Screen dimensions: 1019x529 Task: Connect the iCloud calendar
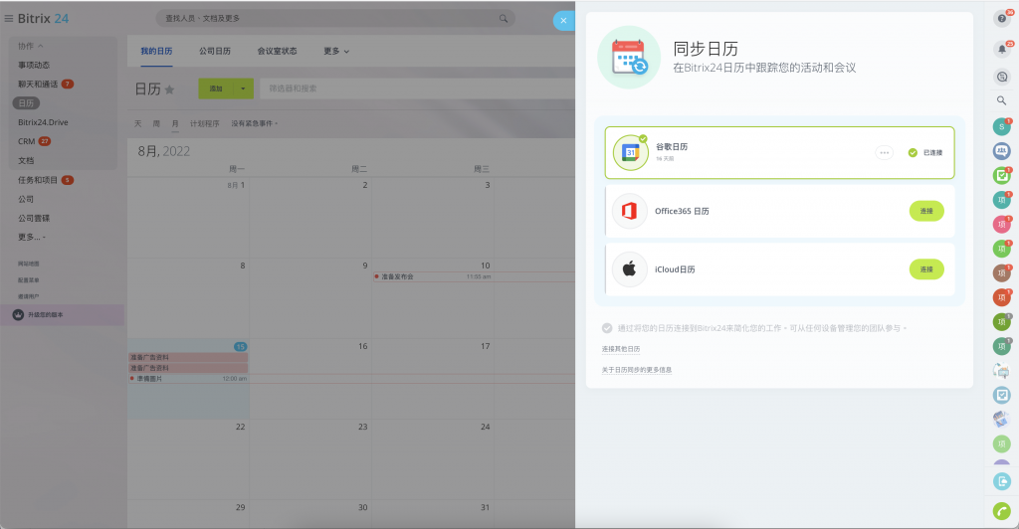(x=926, y=269)
